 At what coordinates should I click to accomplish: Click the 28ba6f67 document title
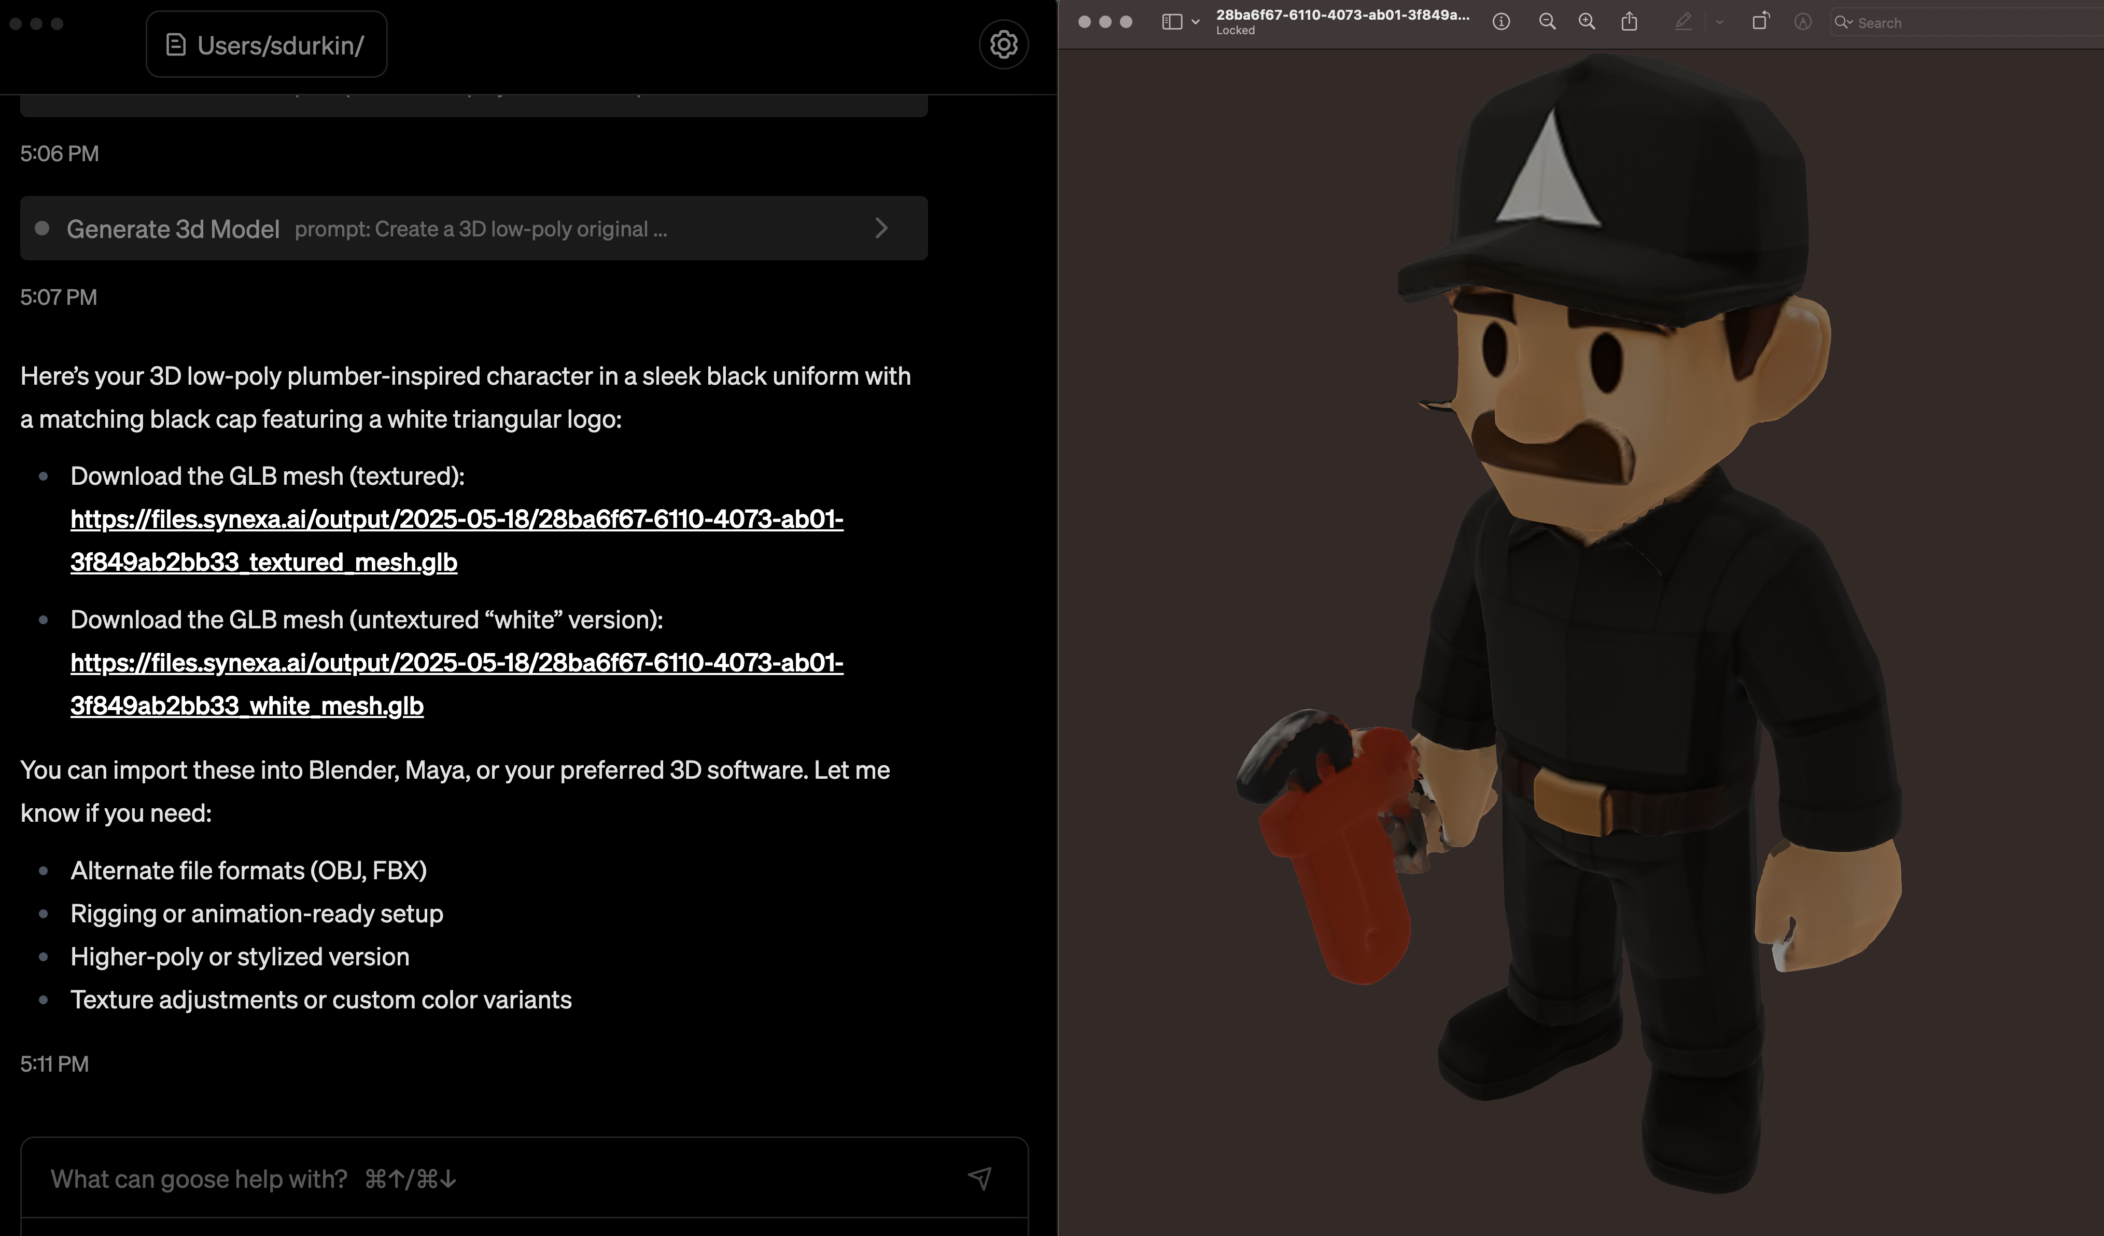[x=1342, y=16]
